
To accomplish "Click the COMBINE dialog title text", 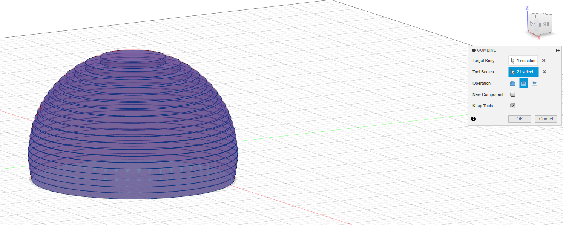I will click(x=487, y=50).
